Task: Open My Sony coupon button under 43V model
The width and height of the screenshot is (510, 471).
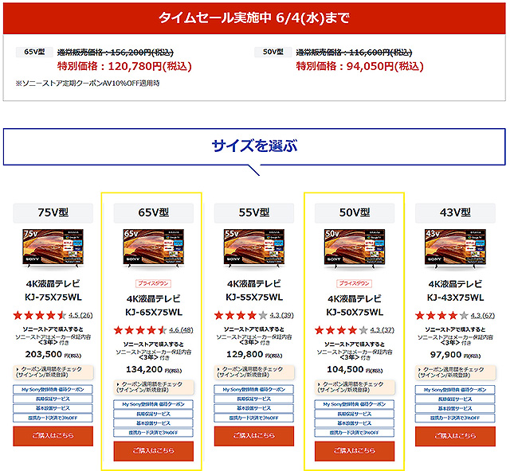Action: click(x=455, y=390)
